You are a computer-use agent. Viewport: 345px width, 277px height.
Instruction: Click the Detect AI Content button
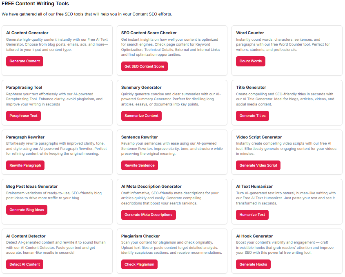[x=24, y=264]
